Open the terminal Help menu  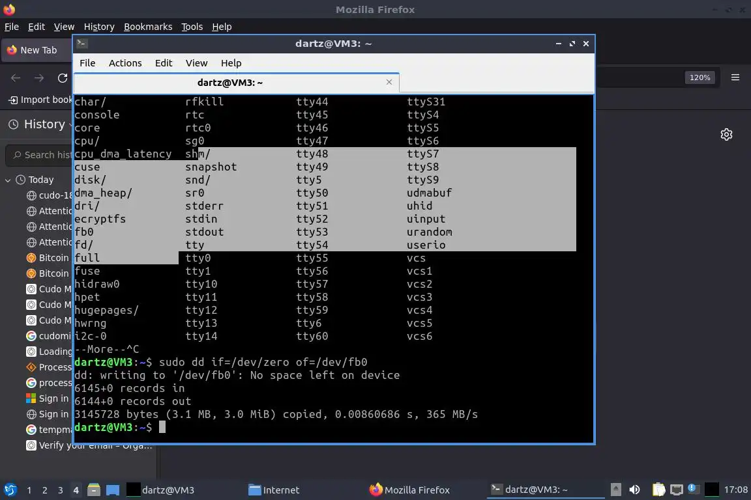pos(231,63)
